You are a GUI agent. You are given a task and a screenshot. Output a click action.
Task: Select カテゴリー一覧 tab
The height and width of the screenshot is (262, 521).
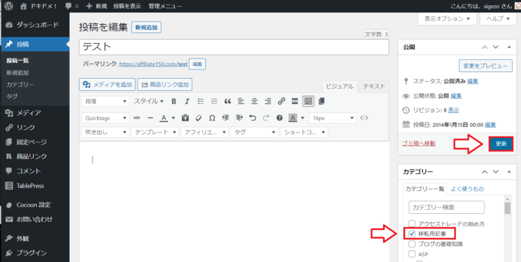pos(425,189)
